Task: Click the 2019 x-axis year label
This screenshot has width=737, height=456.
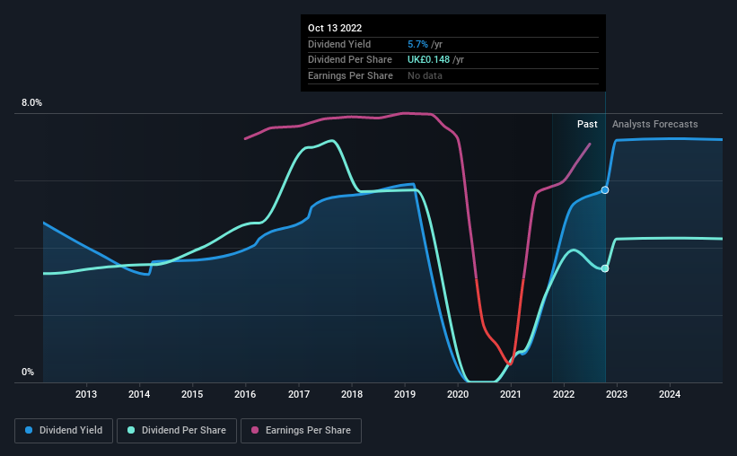Action: point(405,394)
